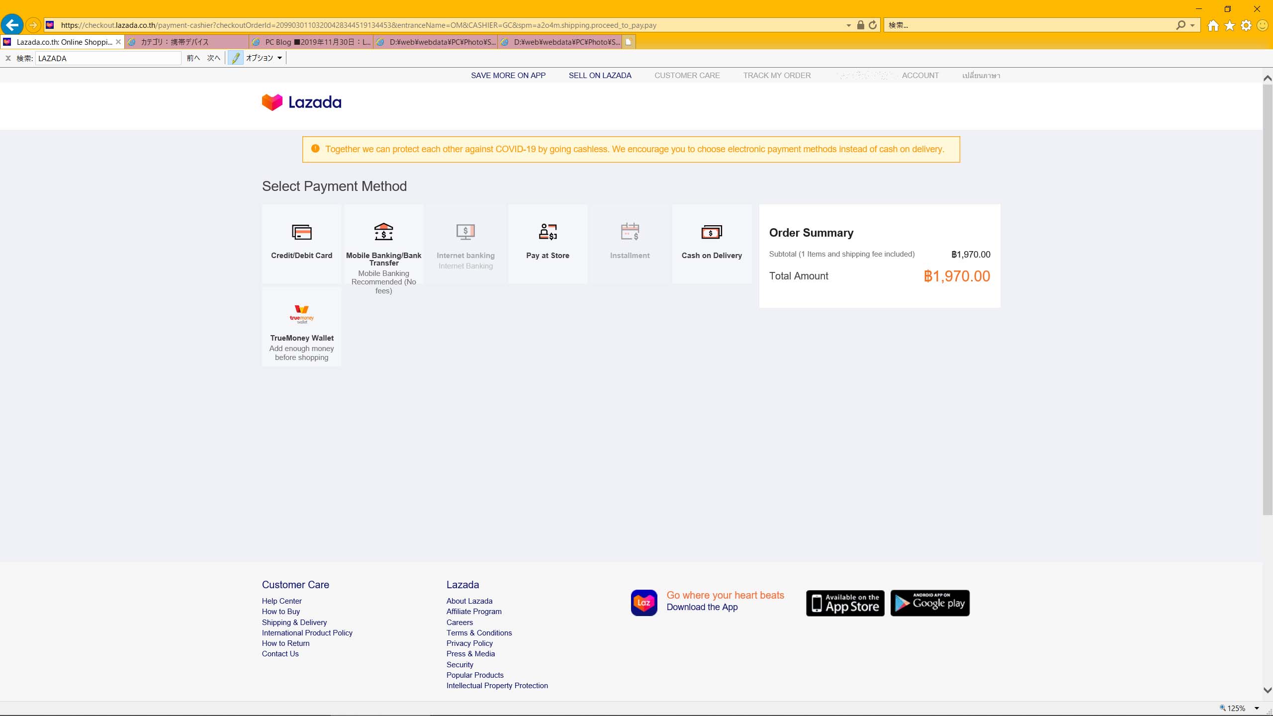Toggle the find bar highlight pencil icon
Viewport: 1273px width, 716px height.
click(x=236, y=58)
